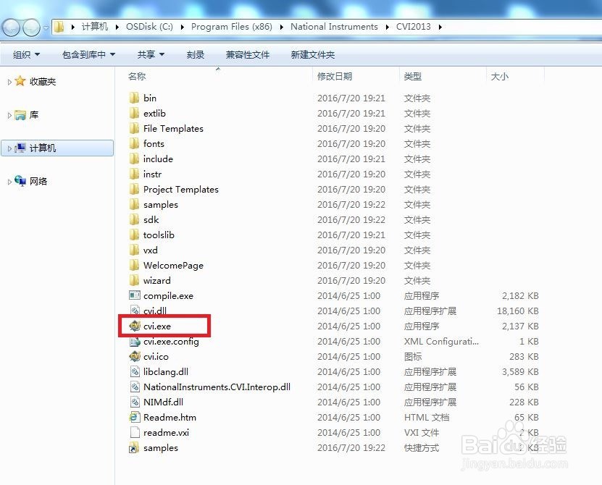The width and height of the screenshot is (602, 485).
Task: Go to Program Files (x86) breadcrumb
Action: tap(232, 27)
